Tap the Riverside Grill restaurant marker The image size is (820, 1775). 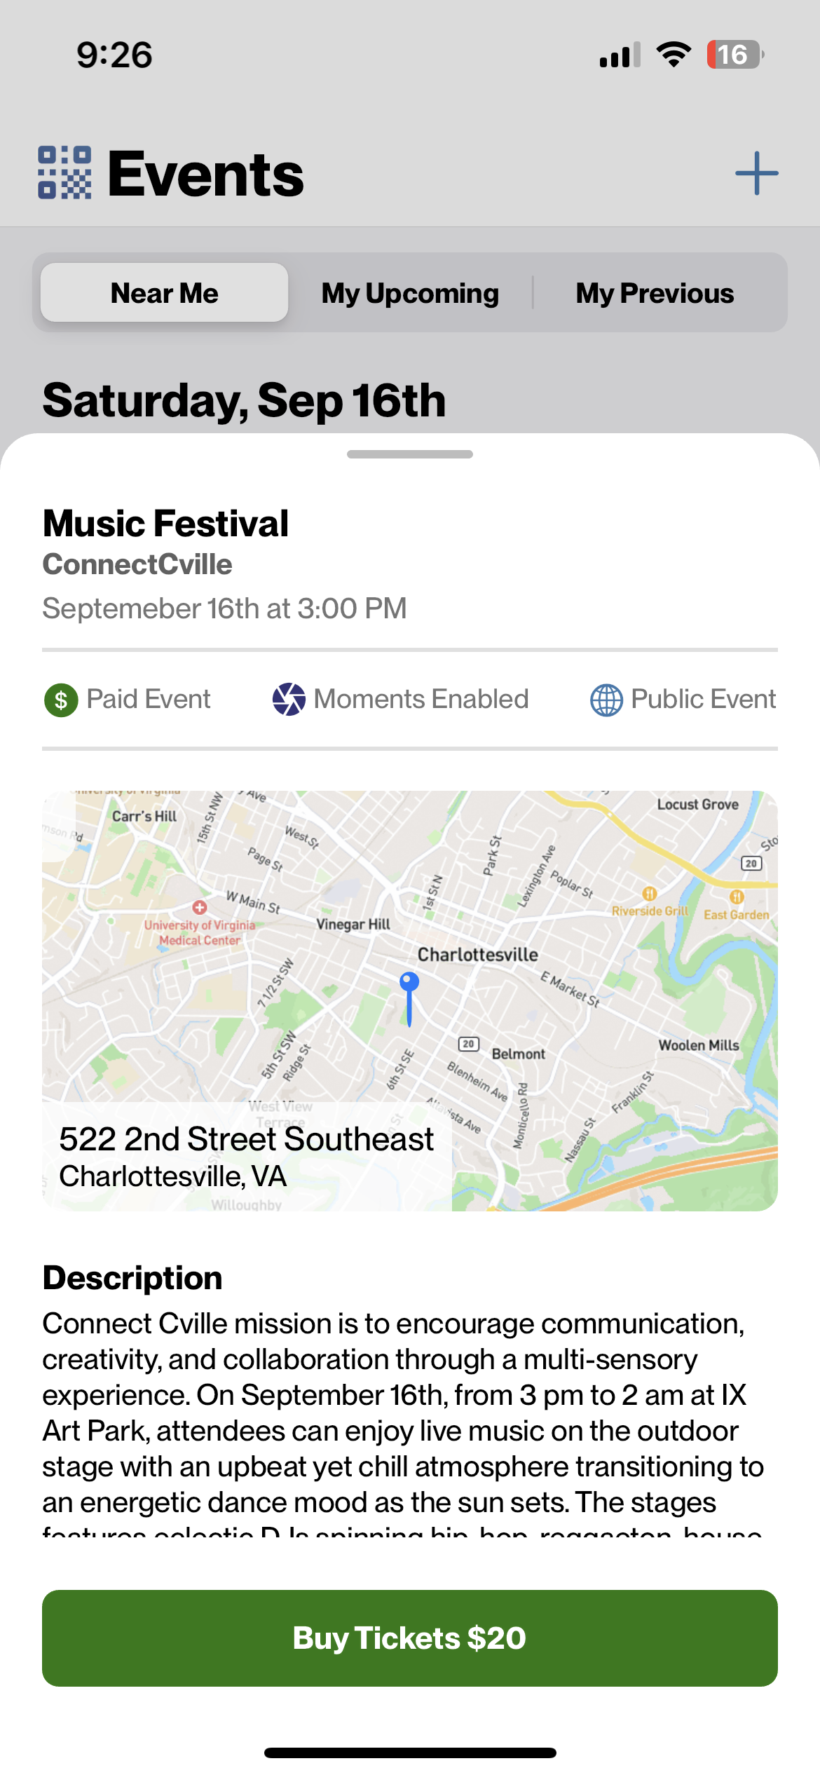pyautogui.click(x=649, y=893)
